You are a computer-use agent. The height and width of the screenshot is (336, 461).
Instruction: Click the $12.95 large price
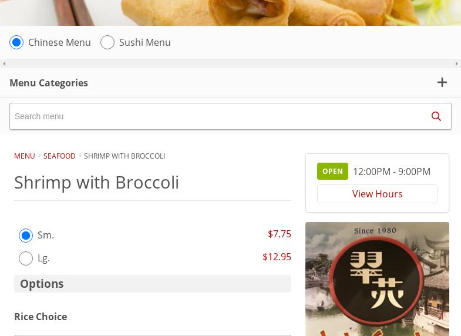(x=277, y=257)
